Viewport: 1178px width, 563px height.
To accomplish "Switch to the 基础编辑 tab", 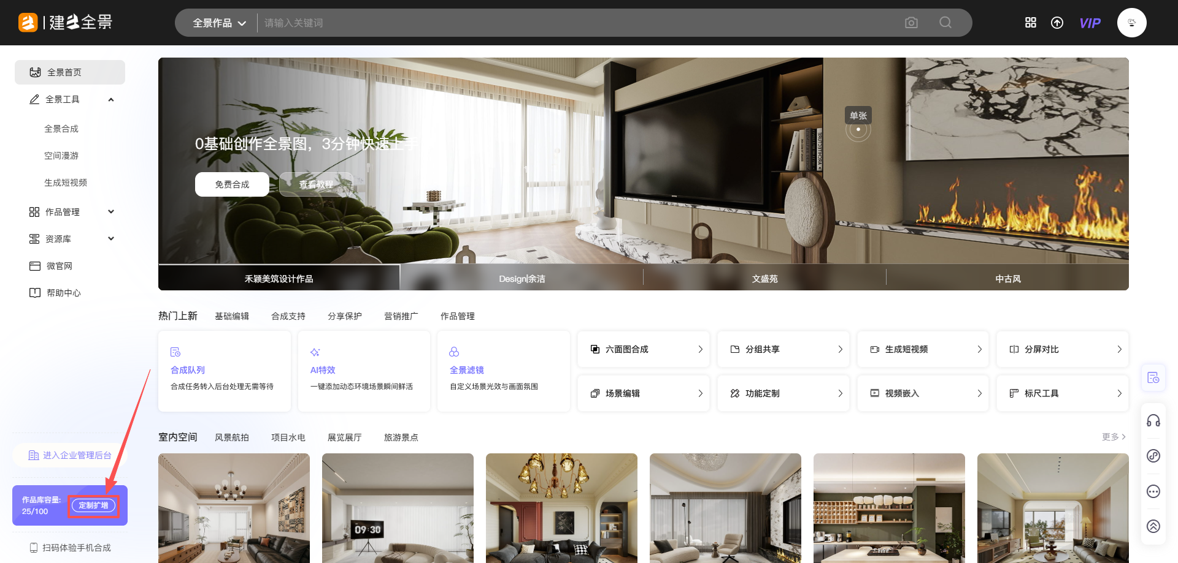I will 232,316.
